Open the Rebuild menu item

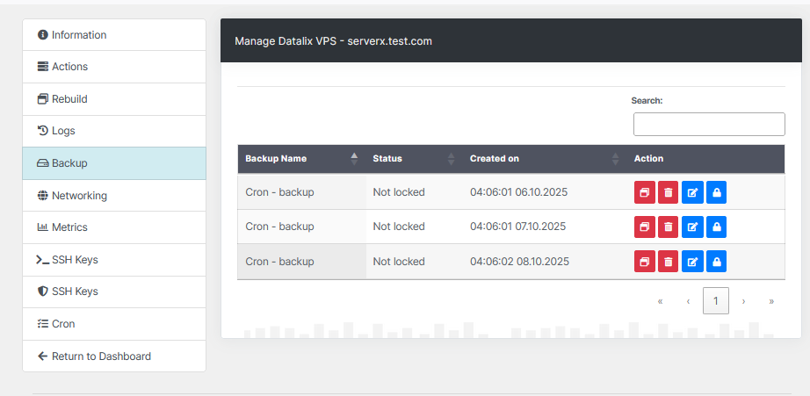pos(69,99)
